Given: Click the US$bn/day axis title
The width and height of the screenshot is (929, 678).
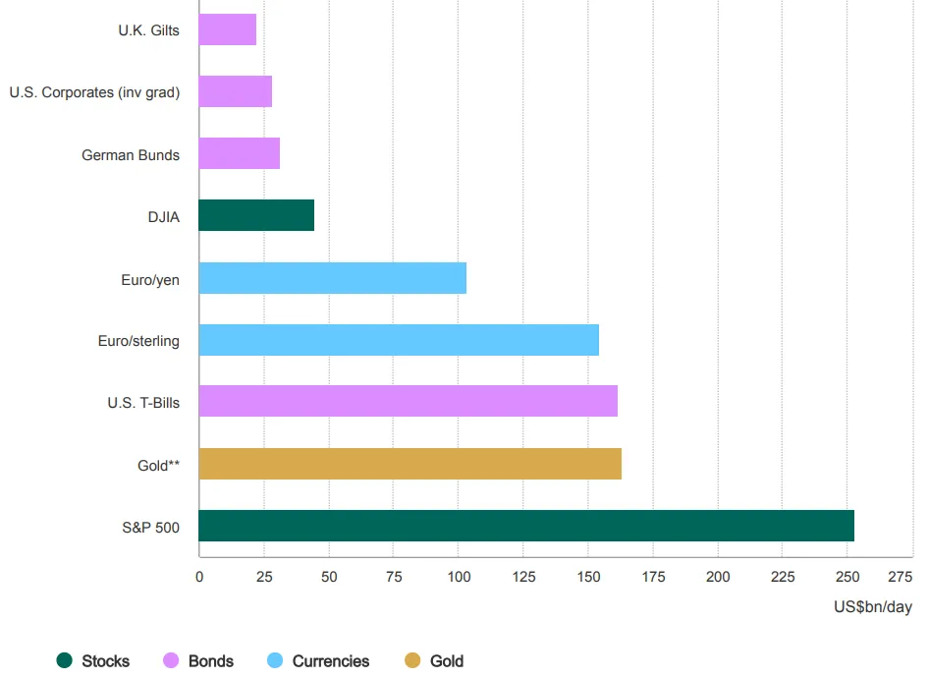Looking at the screenshot, I should pos(872,607).
